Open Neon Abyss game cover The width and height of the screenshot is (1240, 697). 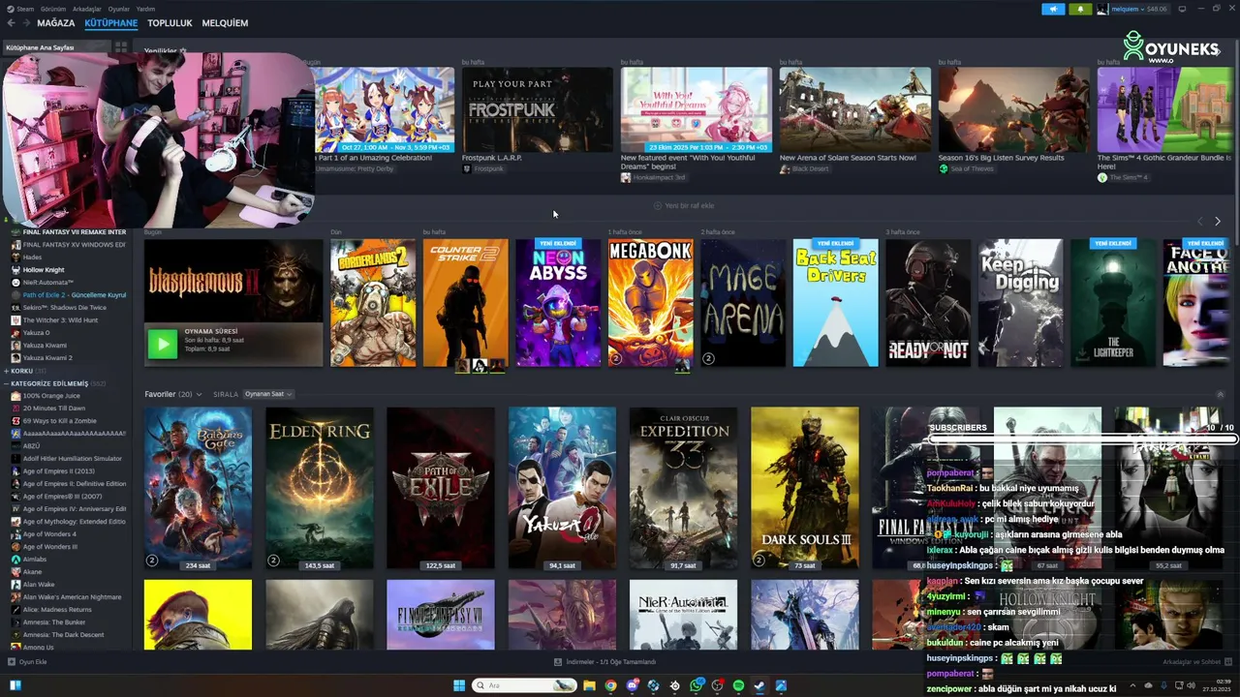[558, 303]
